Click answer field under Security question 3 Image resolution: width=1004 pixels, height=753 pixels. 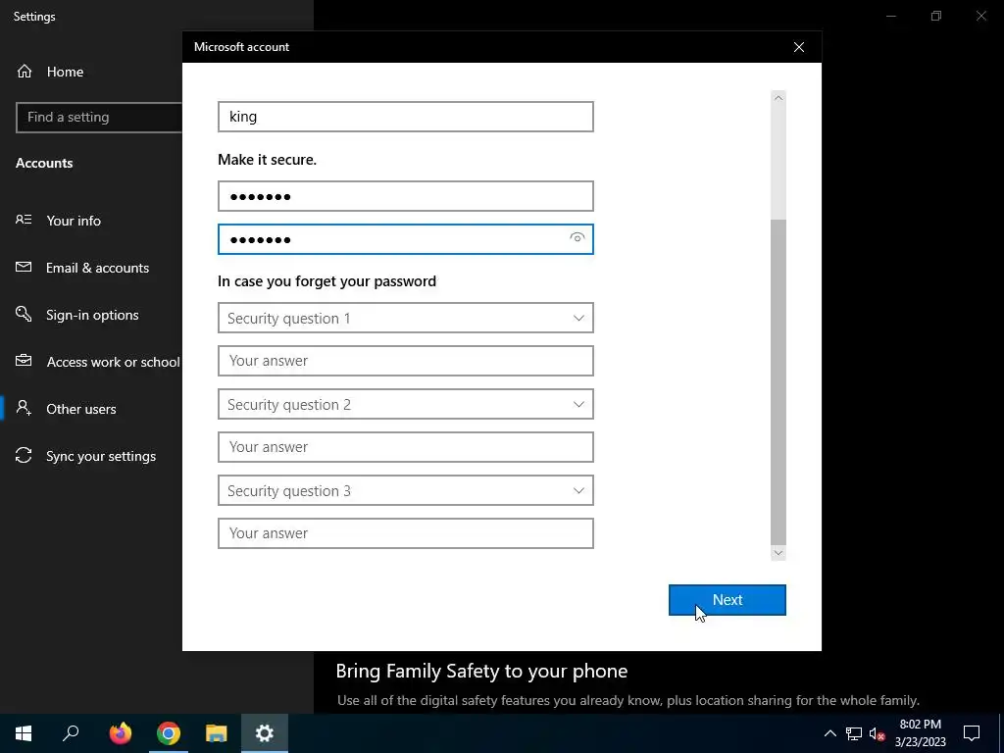405,533
